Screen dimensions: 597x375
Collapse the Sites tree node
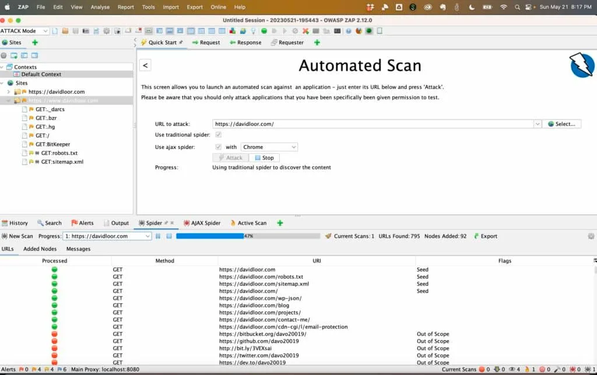(2, 83)
